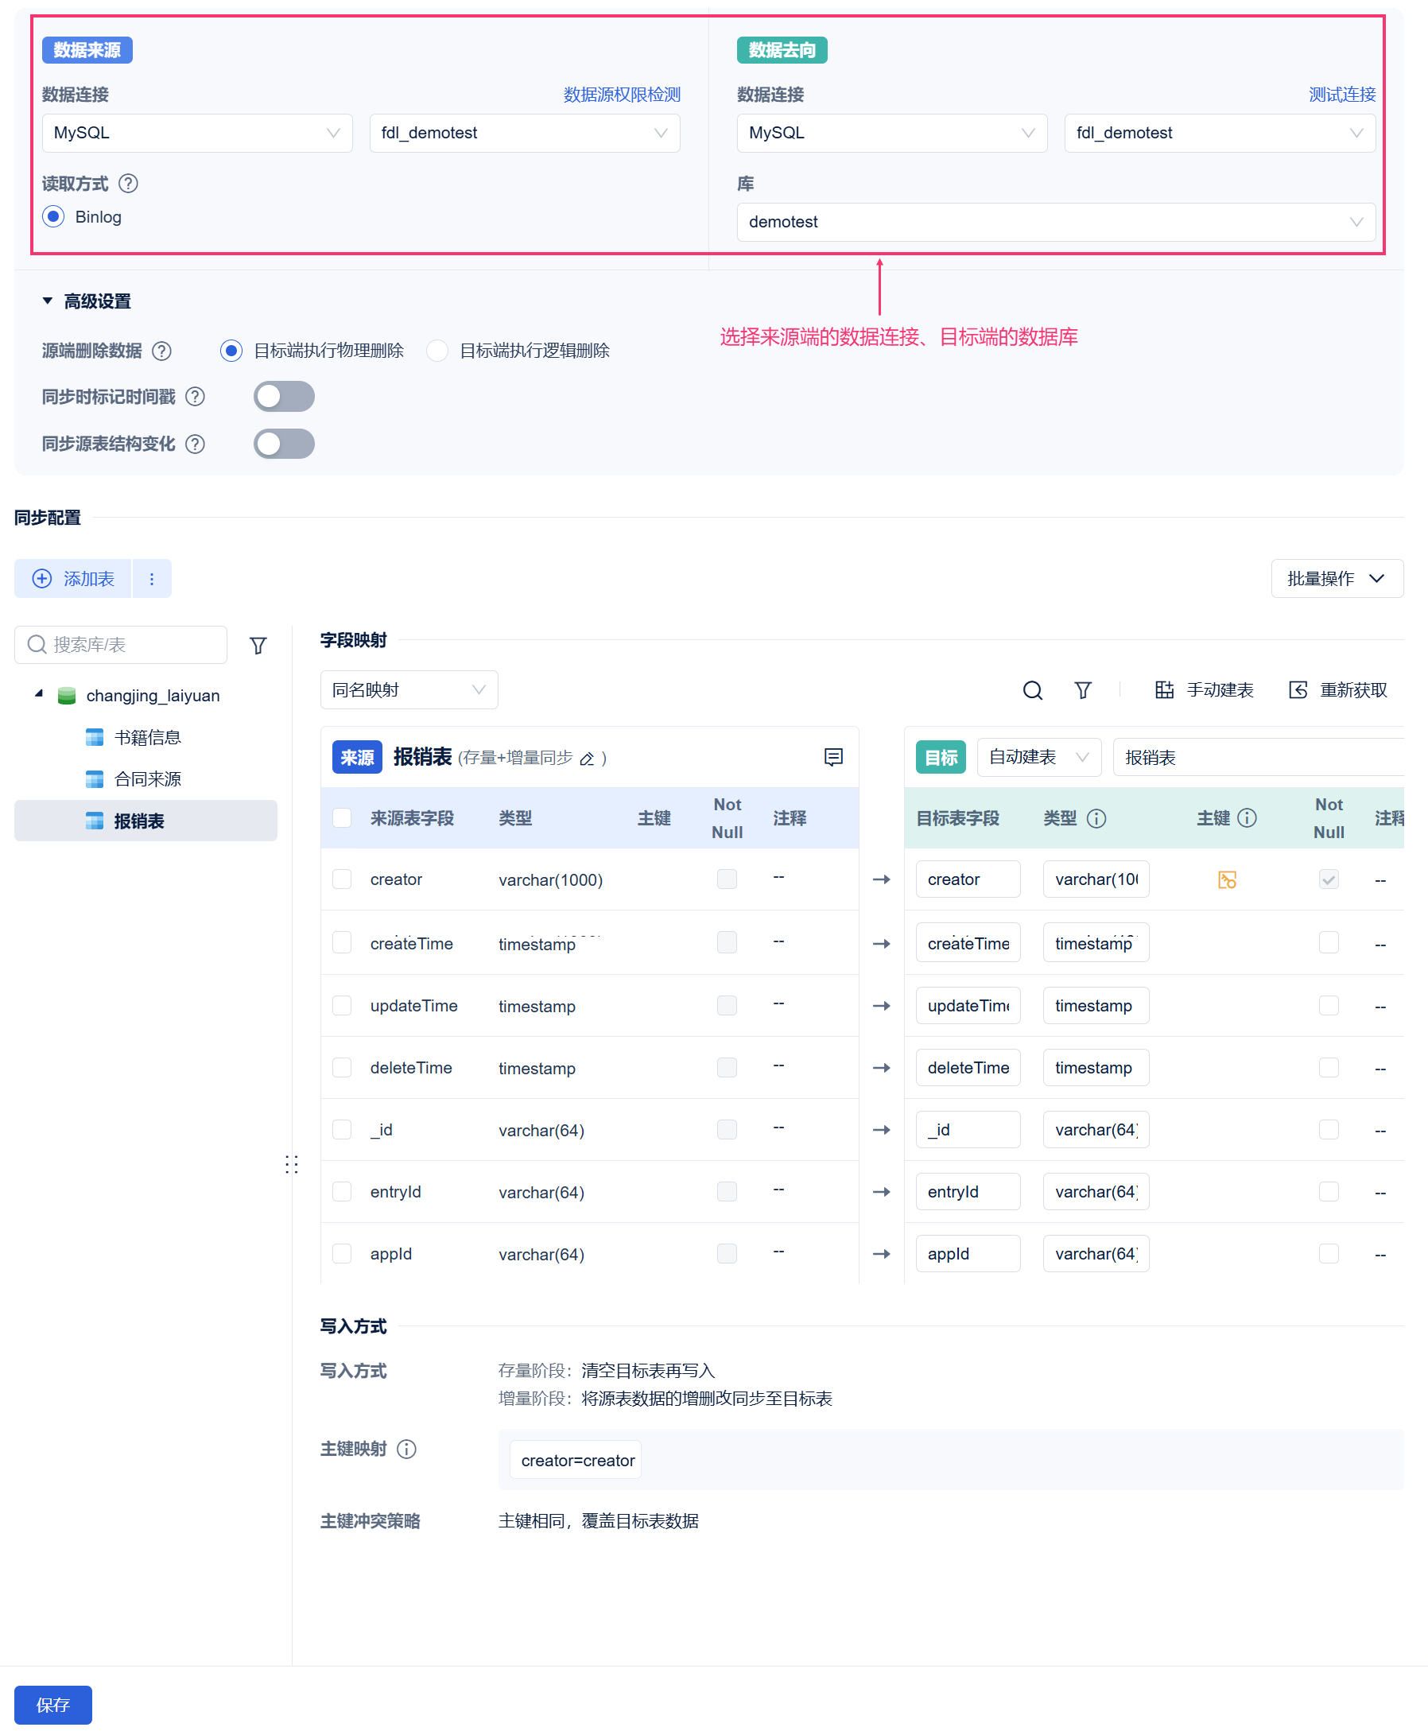
Task: Select the 合同来源 table in tree
Action: 146,779
